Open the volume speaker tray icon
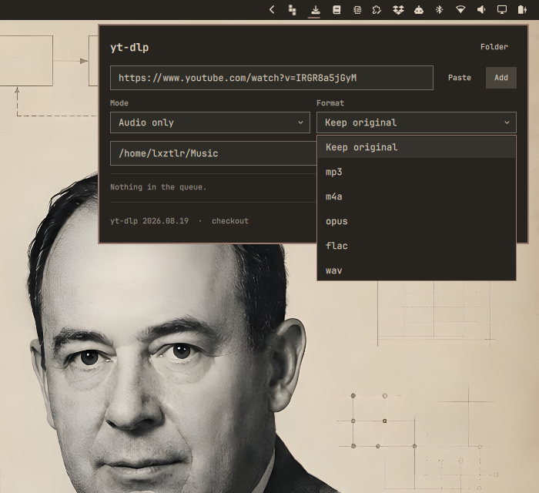This screenshot has width=539, height=493. coord(481,9)
